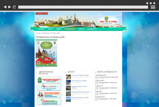Image resolution: width=159 pixels, height=107 pixels.
Task: Open the Карта menu item
Action: 50,29
